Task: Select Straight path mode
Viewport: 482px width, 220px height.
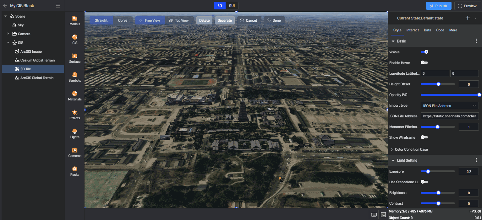Action: (101, 20)
